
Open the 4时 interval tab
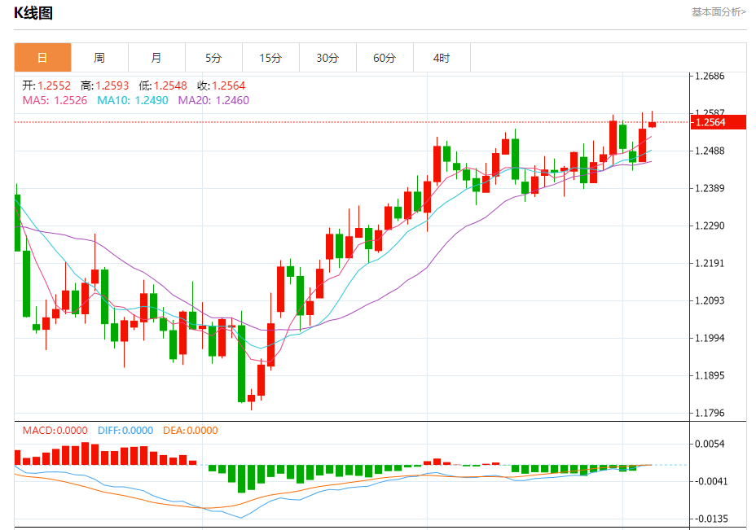pyautogui.click(x=442, y=58)
